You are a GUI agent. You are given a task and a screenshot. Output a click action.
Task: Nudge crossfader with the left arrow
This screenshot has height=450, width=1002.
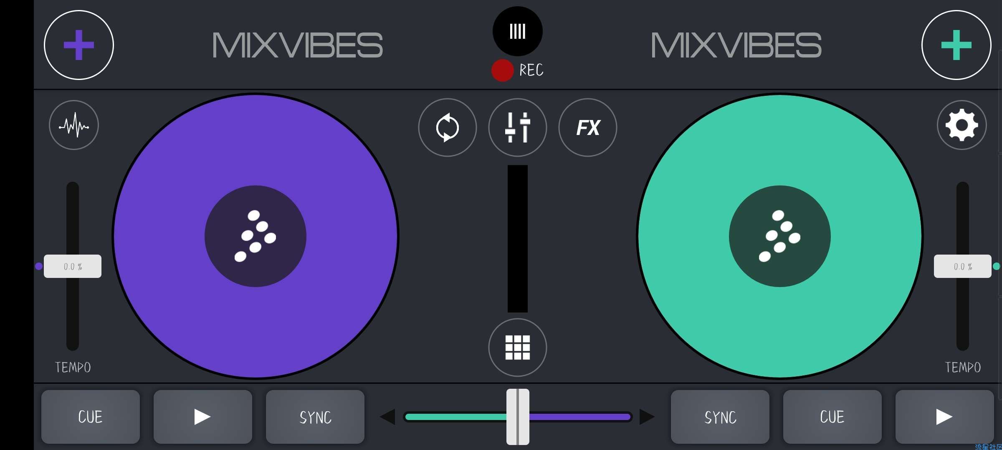(388, 417)
